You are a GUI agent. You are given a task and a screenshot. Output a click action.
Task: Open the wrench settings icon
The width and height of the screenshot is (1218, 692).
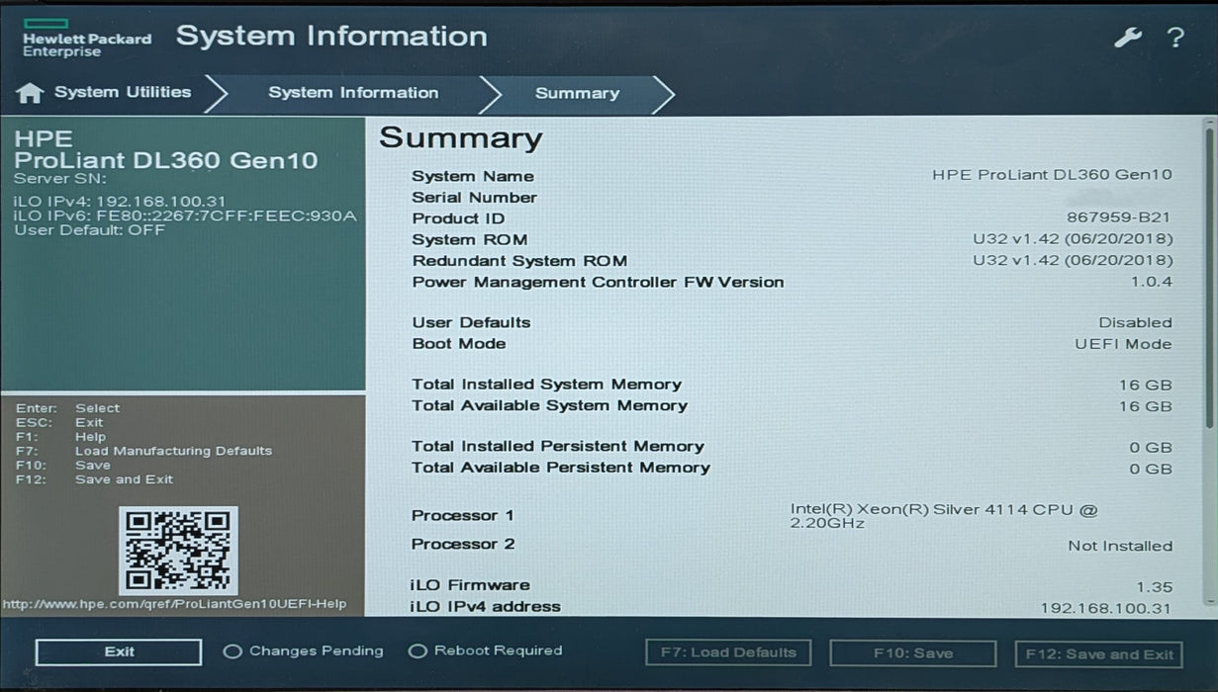(1127, 38)
